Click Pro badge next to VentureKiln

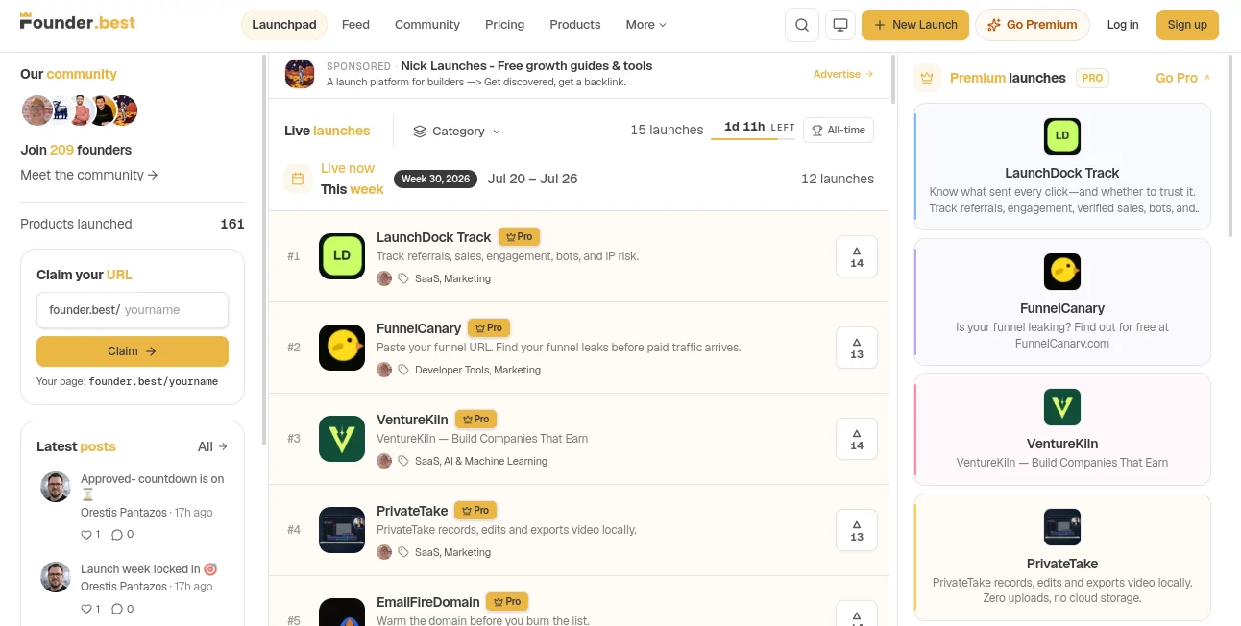coord(476,419)
